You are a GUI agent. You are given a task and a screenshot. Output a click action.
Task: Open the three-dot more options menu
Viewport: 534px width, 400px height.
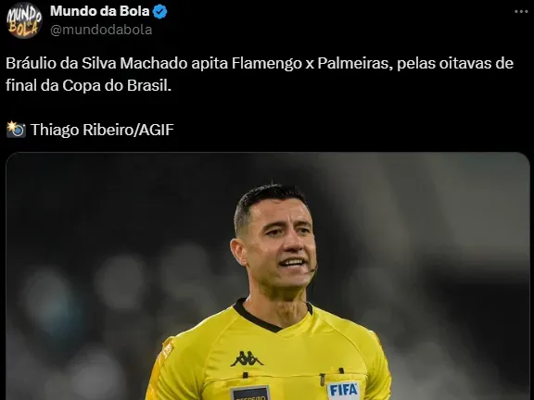click(521, 11)
